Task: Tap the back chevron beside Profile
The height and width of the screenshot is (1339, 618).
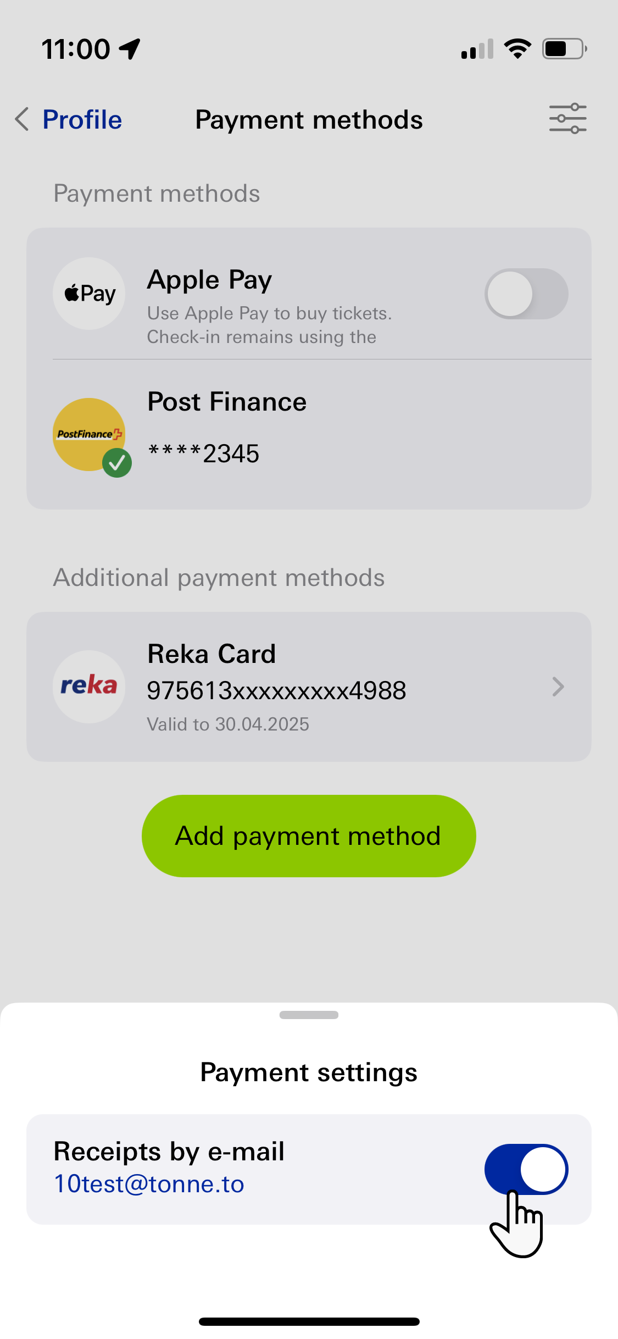Action: (x=22, y=119)
